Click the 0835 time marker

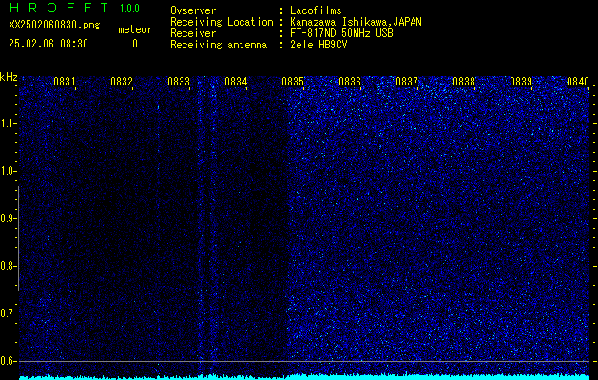pyautogui.click(x=293, y=82)
